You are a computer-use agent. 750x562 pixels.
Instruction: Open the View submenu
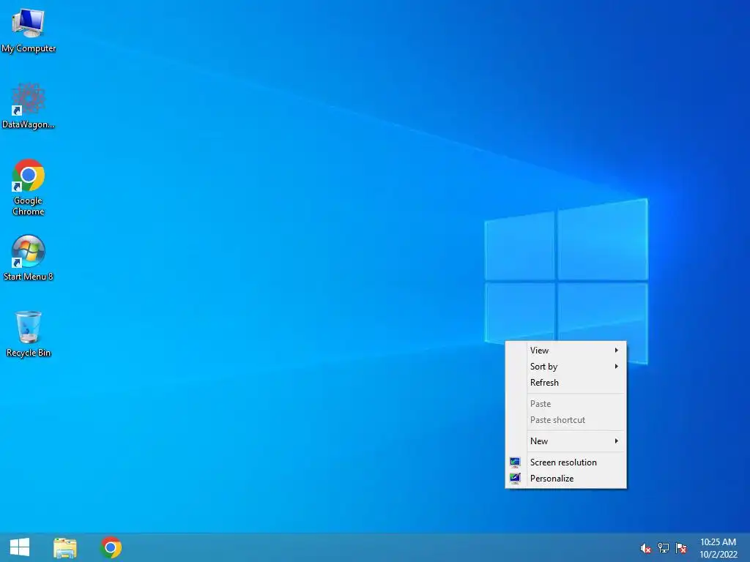tap(566, 351)
